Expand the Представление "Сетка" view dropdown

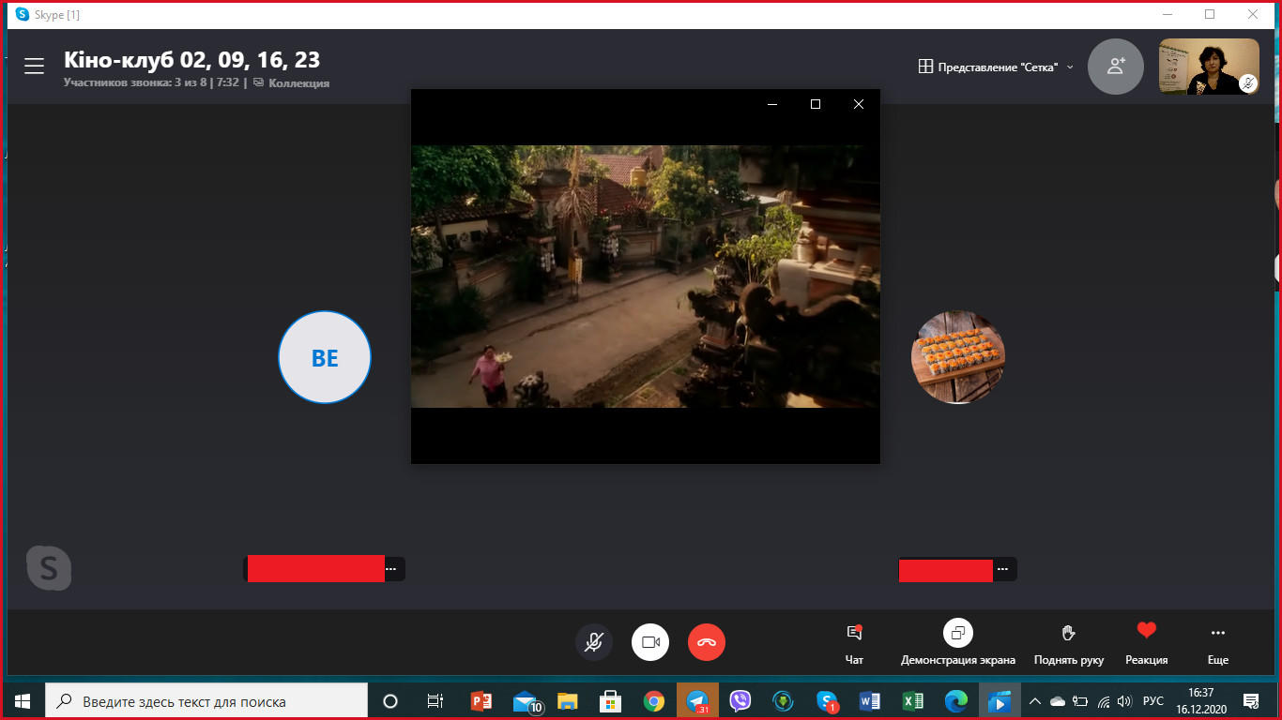click(x=996, y=67)
